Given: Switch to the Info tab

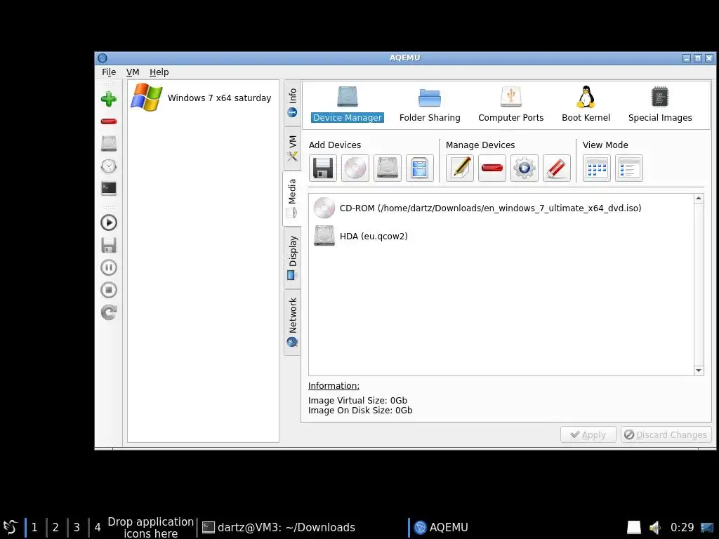Looking at the screenshot, I should click(292, 102).
